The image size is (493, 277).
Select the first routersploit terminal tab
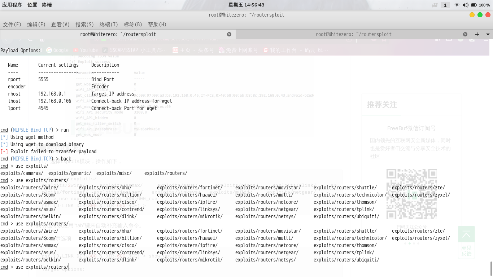tap(118, 34)
